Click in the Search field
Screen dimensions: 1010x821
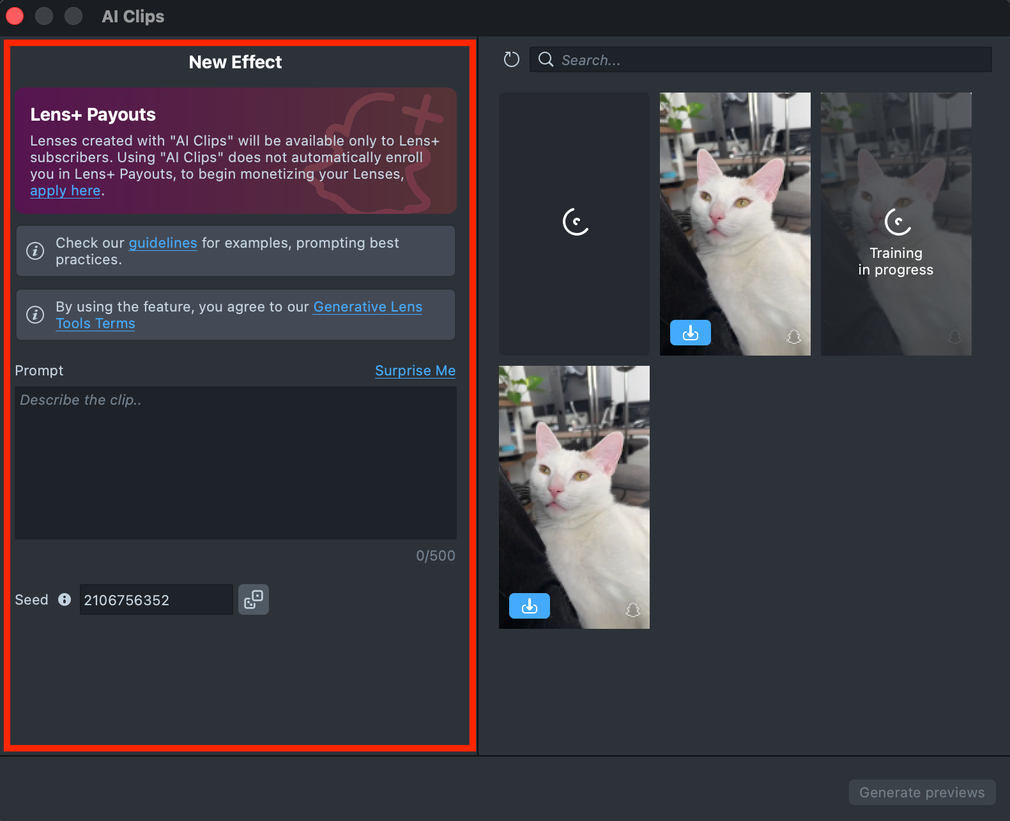click(761, 59)
